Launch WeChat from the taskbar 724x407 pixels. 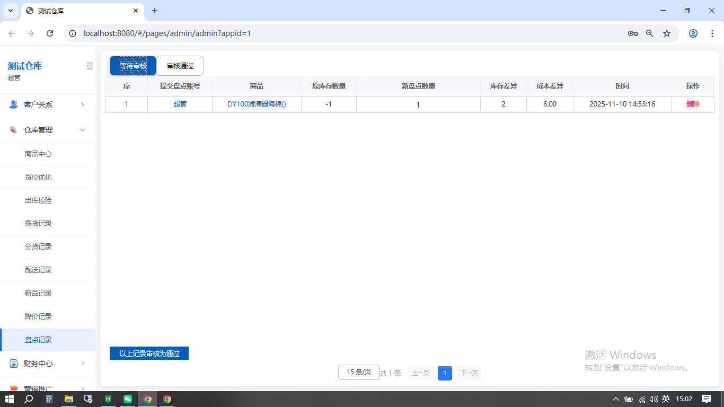(x=127, y=399)
